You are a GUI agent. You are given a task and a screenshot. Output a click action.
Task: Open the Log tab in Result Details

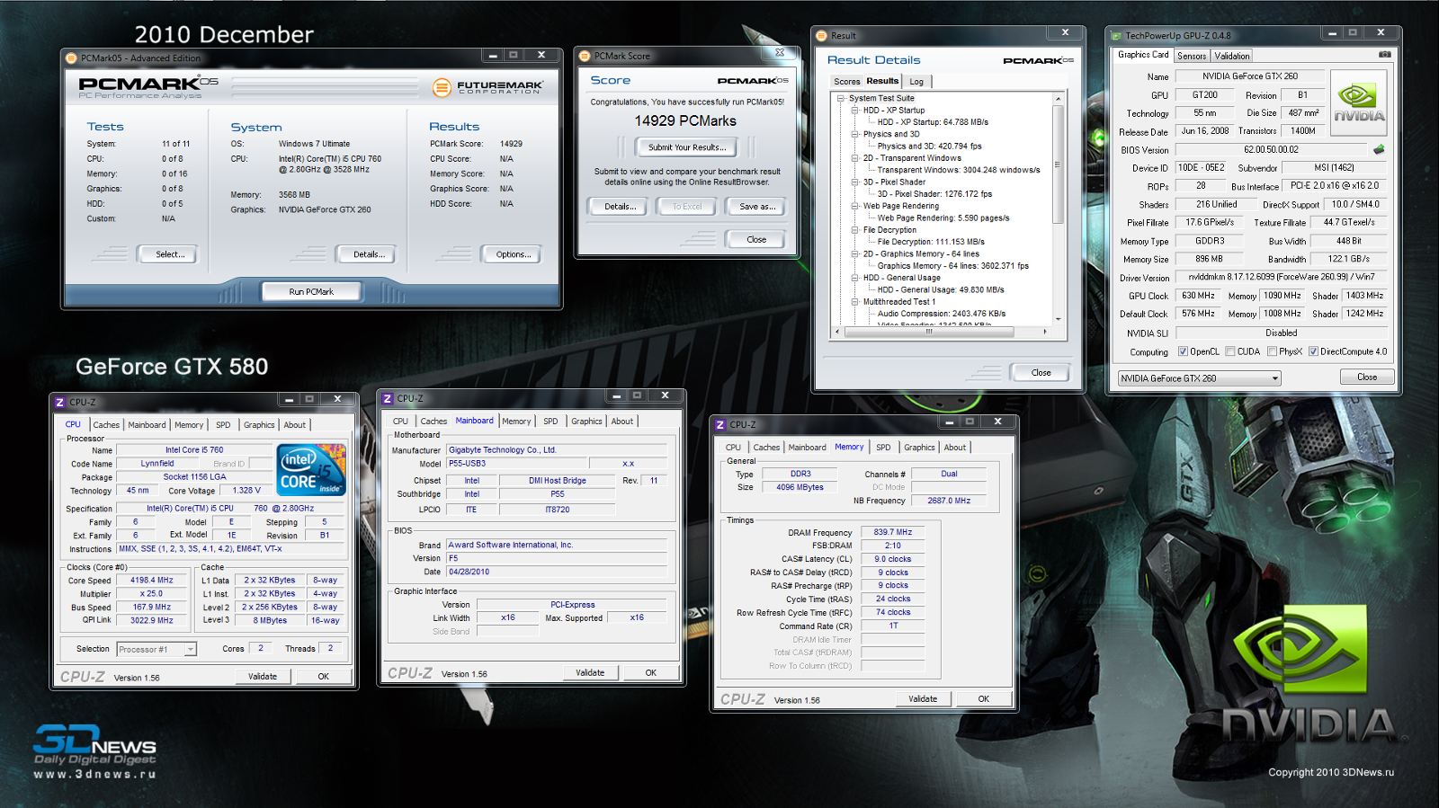click(916, 82)
